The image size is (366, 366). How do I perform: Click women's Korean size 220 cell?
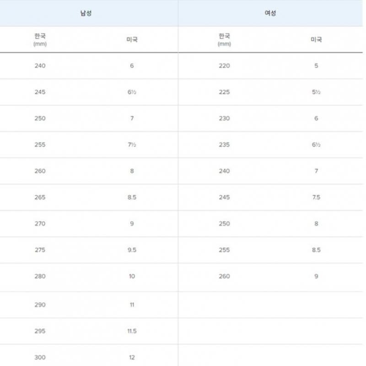(225, 66)
